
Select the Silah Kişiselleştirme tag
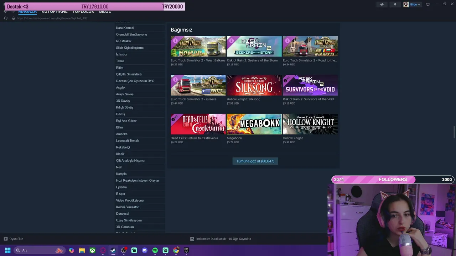pos(130,48)
